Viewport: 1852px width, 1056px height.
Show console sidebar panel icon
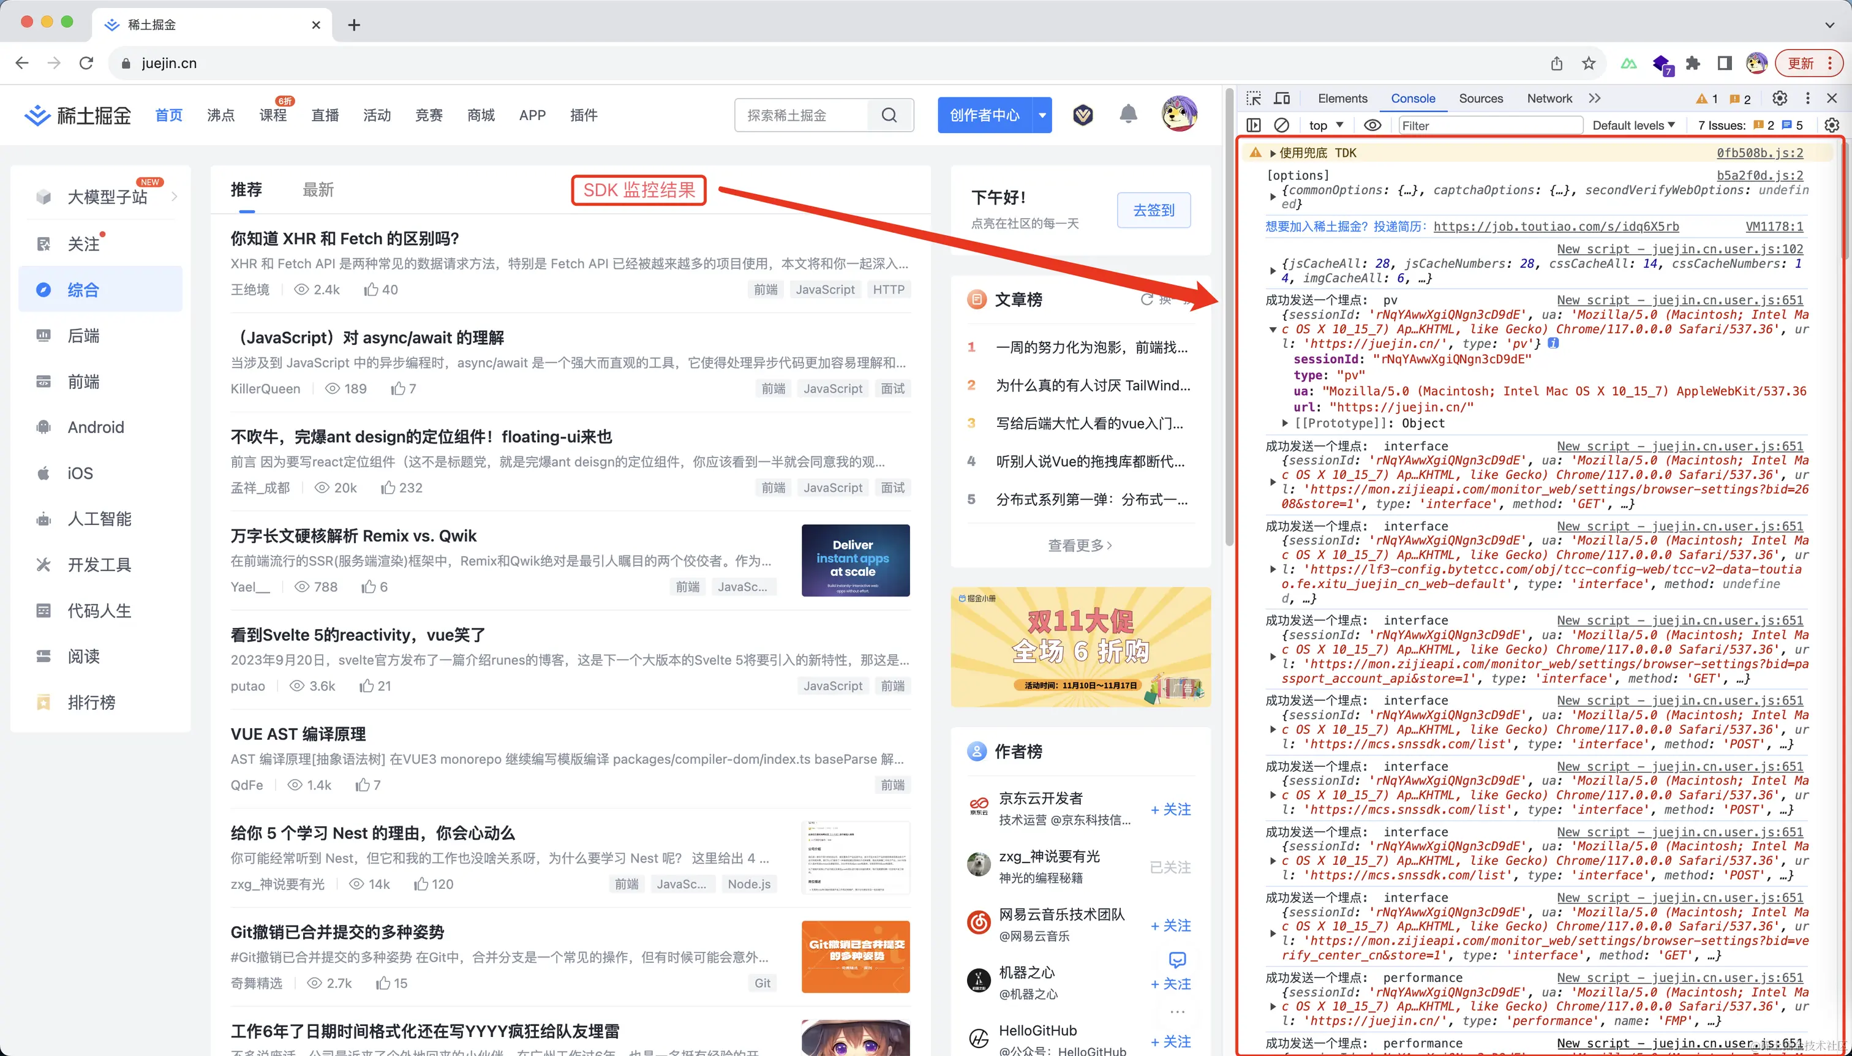point(1254,125)
